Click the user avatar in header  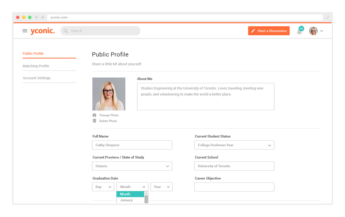coord(313,31)
